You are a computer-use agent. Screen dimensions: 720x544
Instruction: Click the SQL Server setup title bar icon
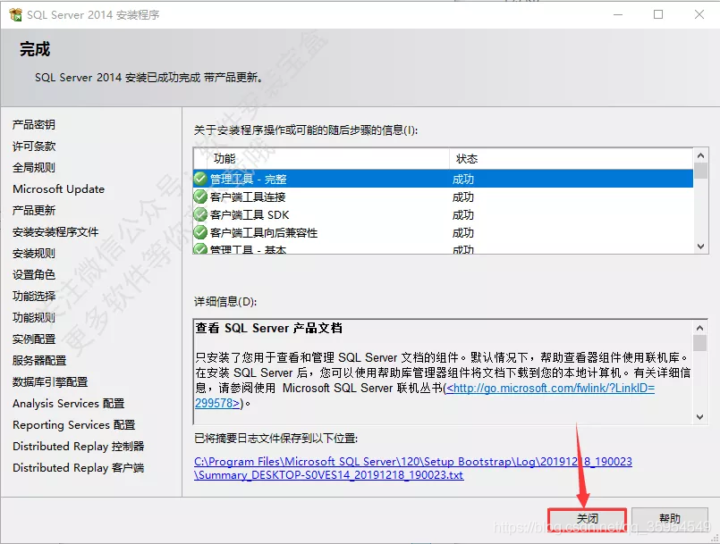tap(15, 14)
